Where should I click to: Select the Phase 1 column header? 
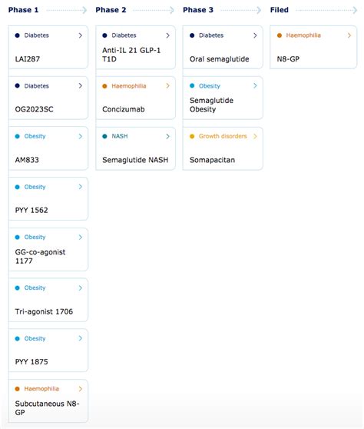[23, 10]
